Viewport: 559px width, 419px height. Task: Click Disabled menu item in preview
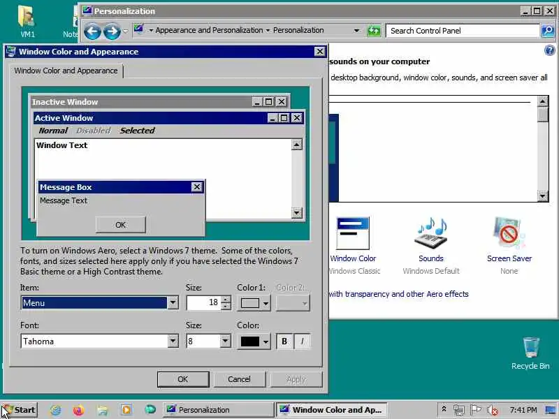coord(94,131)
